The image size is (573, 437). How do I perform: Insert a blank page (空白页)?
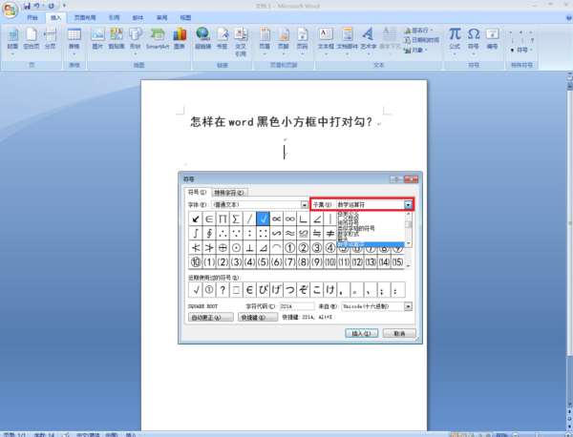click(x=32, y=41)
